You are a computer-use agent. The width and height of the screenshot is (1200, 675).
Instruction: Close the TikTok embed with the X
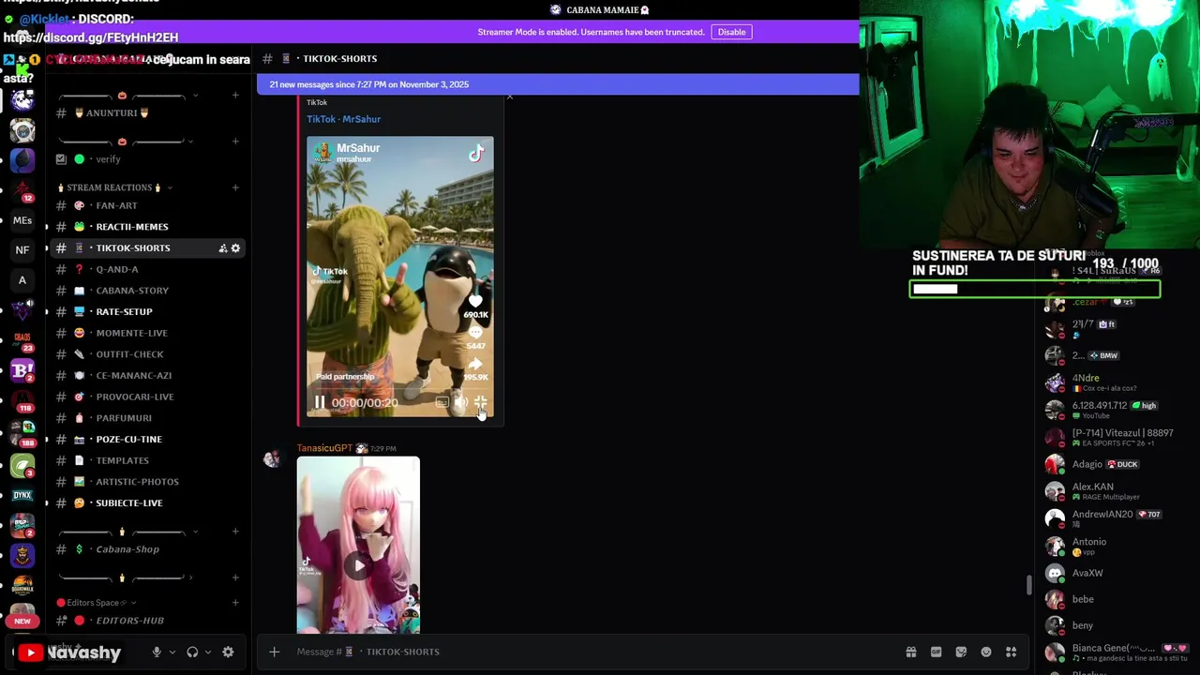pos(509,97)
